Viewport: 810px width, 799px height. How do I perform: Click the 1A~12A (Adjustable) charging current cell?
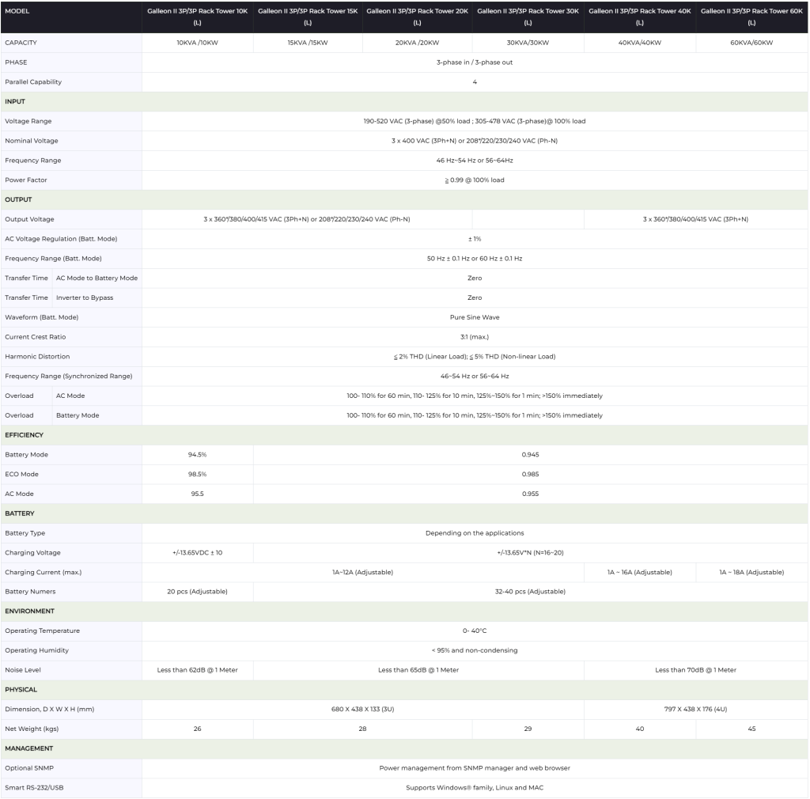[362, 573]
